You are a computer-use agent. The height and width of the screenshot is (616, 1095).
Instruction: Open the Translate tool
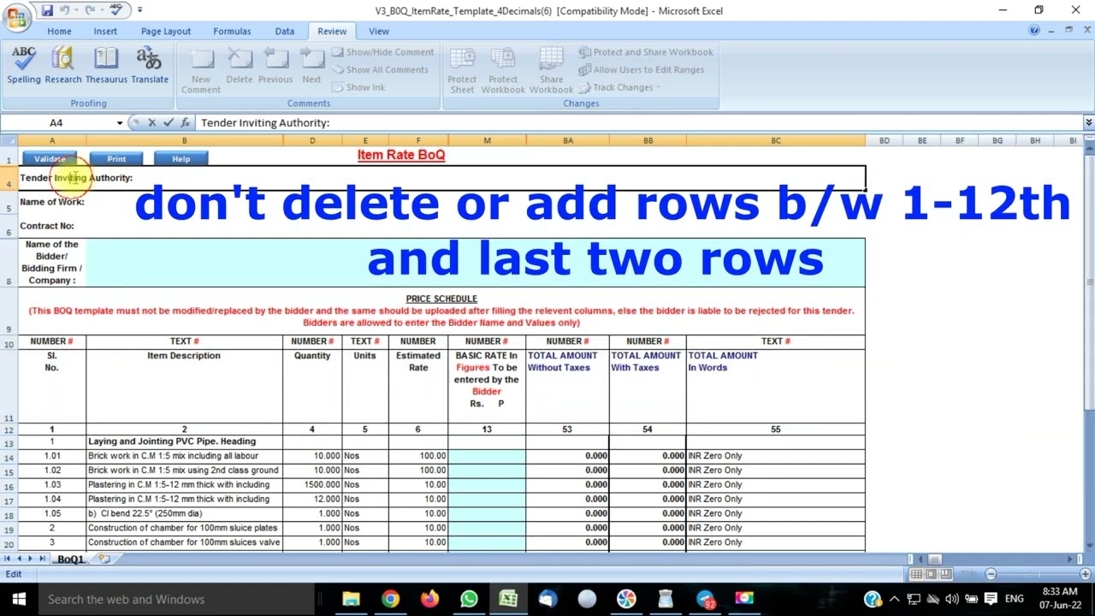pos(150,65)
